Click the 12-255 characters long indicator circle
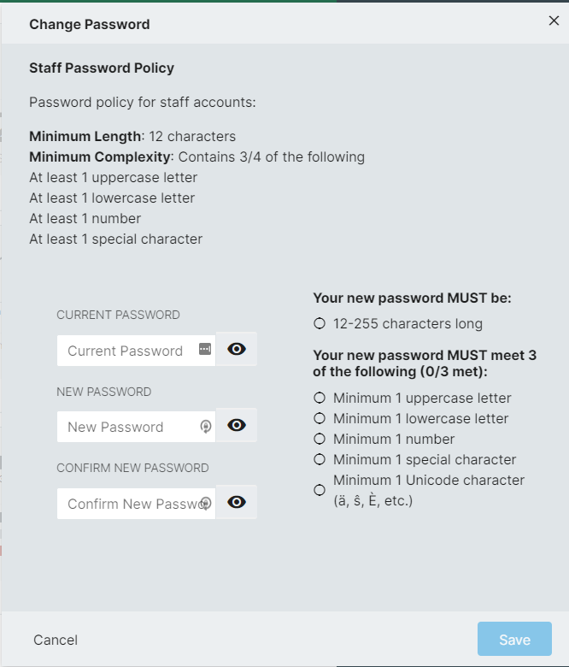 click(x=320, y=324)
